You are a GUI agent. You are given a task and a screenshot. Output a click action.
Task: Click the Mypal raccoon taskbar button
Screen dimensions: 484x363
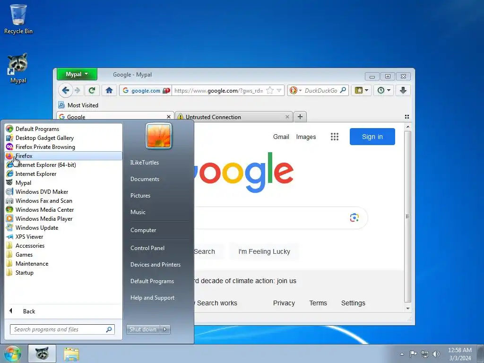[x=42, y=354]
